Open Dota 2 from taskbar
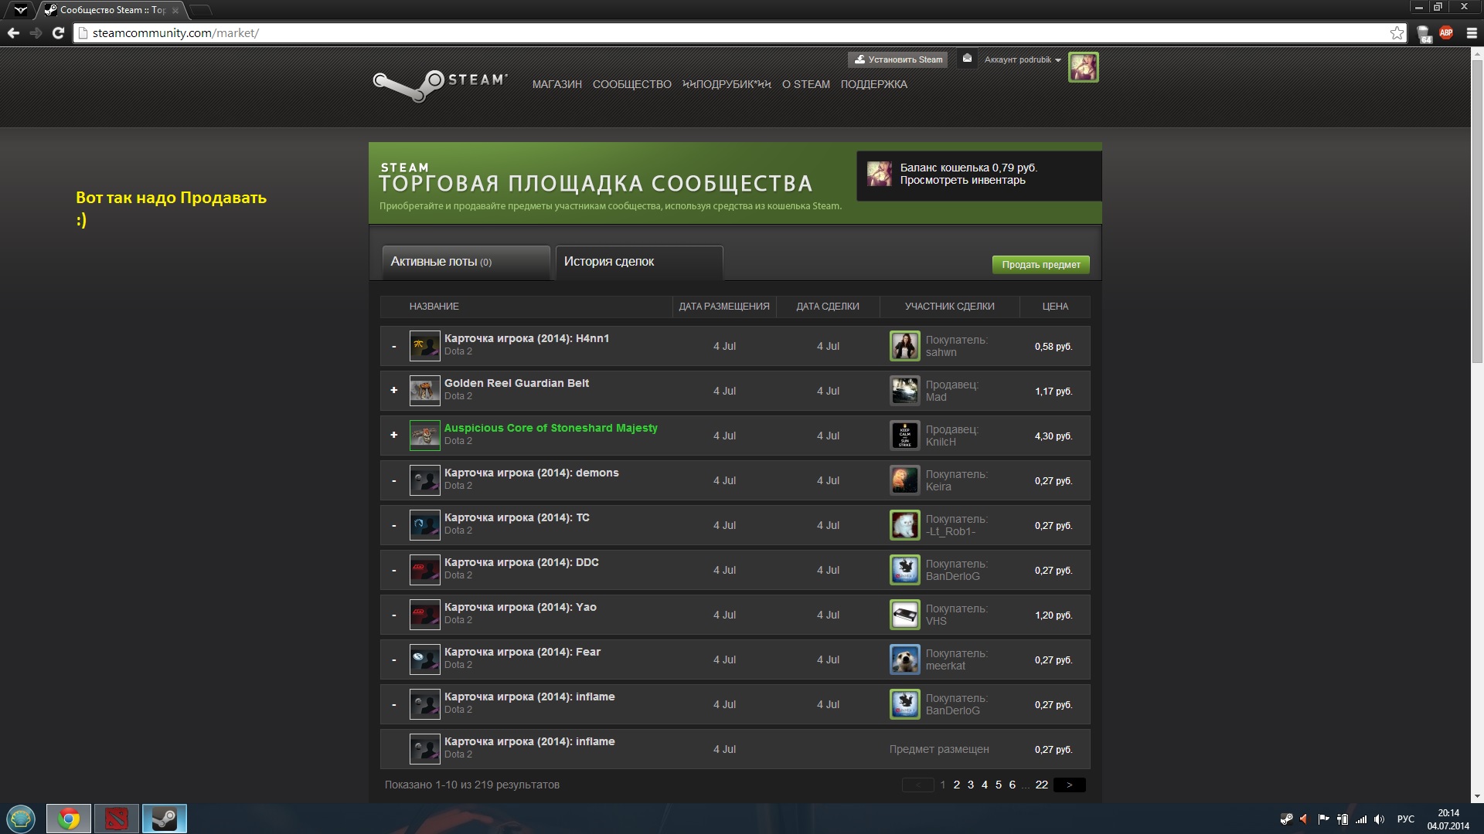This screenshot has width=1484, height=834. pos(117,819)
